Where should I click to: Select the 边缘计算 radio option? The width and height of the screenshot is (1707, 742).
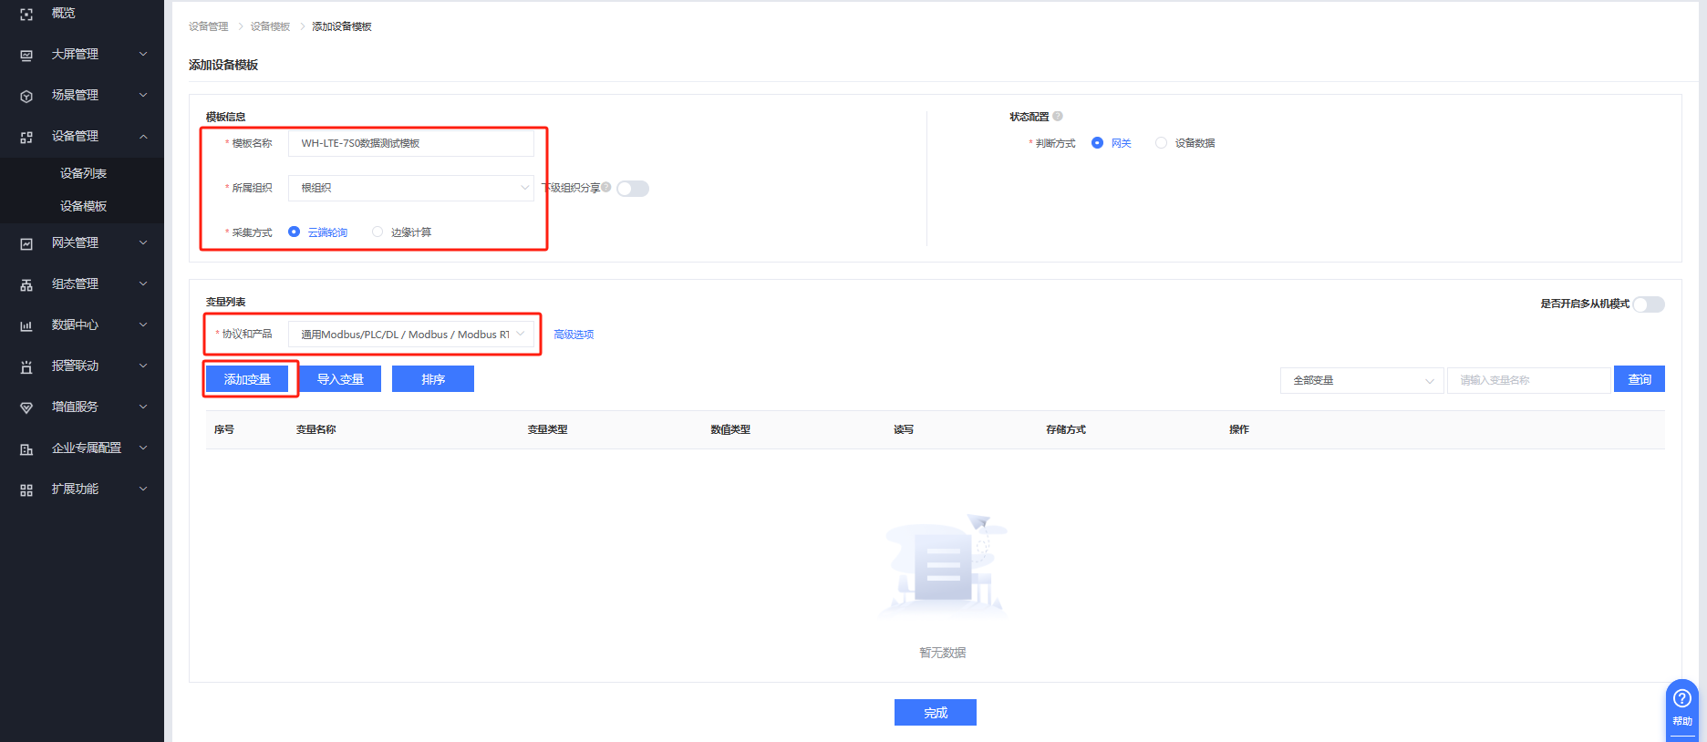click(378, 232)
